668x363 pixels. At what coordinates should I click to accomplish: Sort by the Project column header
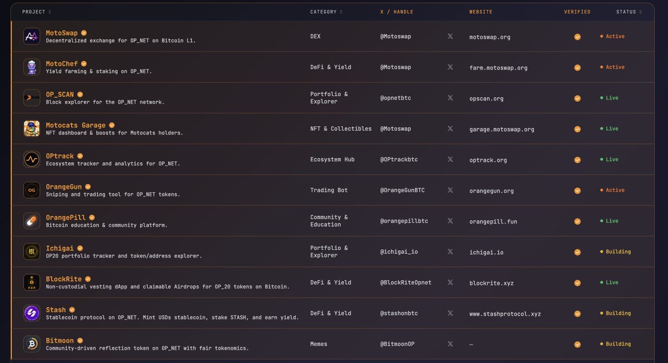[37, 12]
